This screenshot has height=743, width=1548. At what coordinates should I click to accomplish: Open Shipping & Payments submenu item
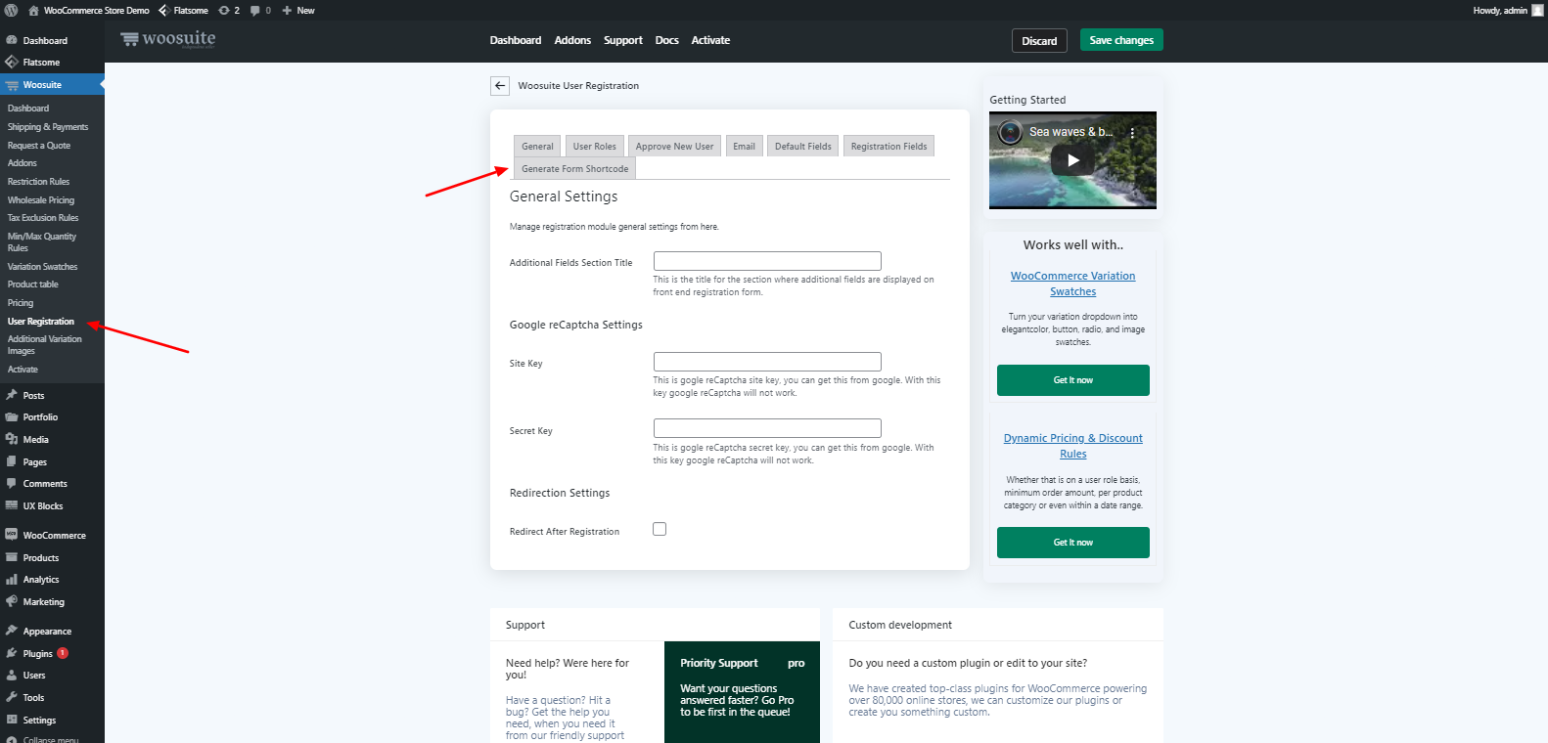[x=48, y=127]
